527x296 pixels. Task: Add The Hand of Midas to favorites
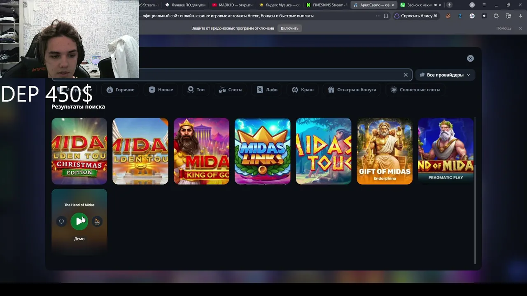pos(61,222)
